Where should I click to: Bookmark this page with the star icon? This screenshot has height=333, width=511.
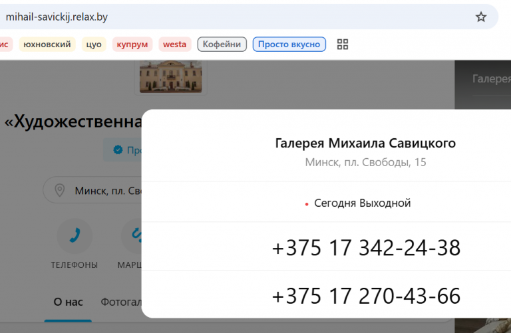480,17
